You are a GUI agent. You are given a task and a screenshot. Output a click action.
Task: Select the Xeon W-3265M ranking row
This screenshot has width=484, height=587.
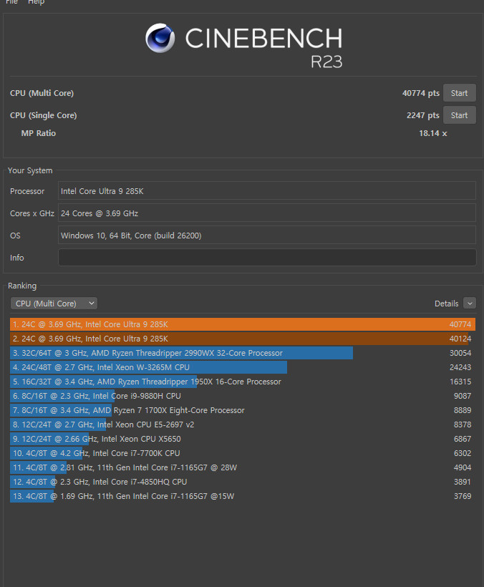[x=243, y=367]
